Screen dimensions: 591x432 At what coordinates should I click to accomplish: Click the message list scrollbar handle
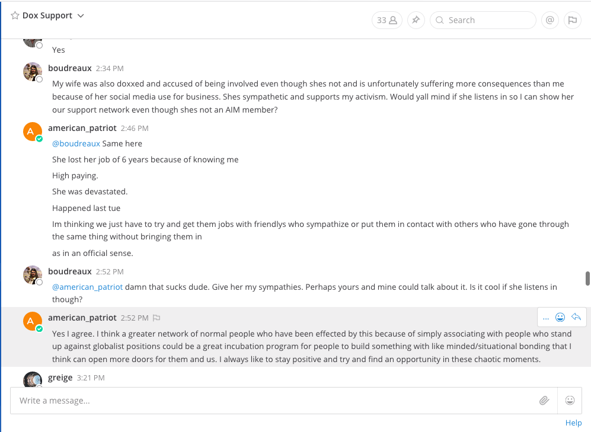587,278
